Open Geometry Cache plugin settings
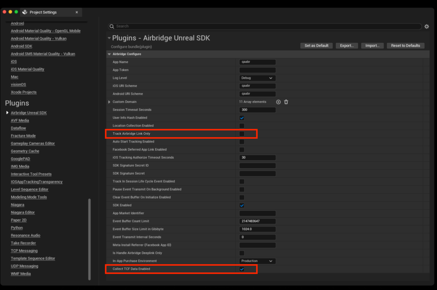 (x=25, y=151)
